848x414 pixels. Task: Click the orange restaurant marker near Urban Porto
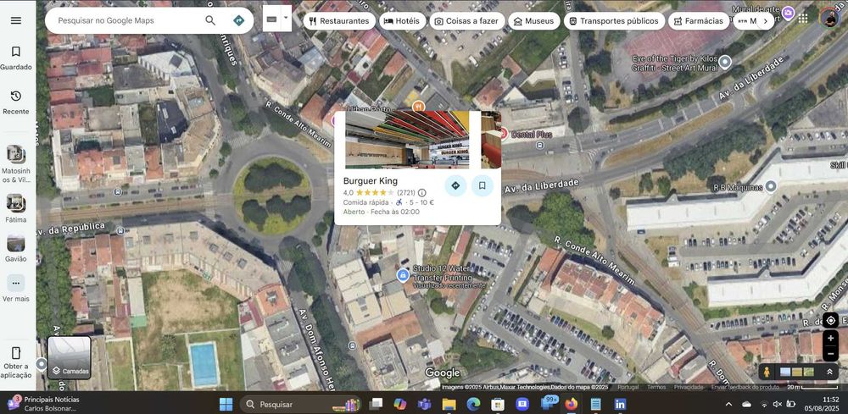click(417, 107)
